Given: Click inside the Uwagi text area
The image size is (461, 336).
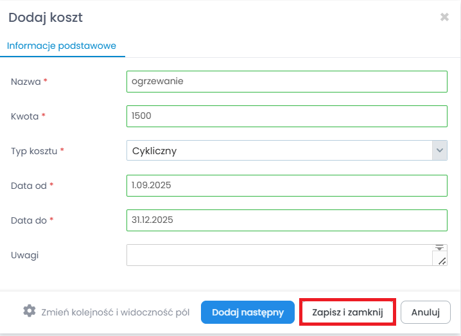Looking at the screenshot, I should coord(280,255).
